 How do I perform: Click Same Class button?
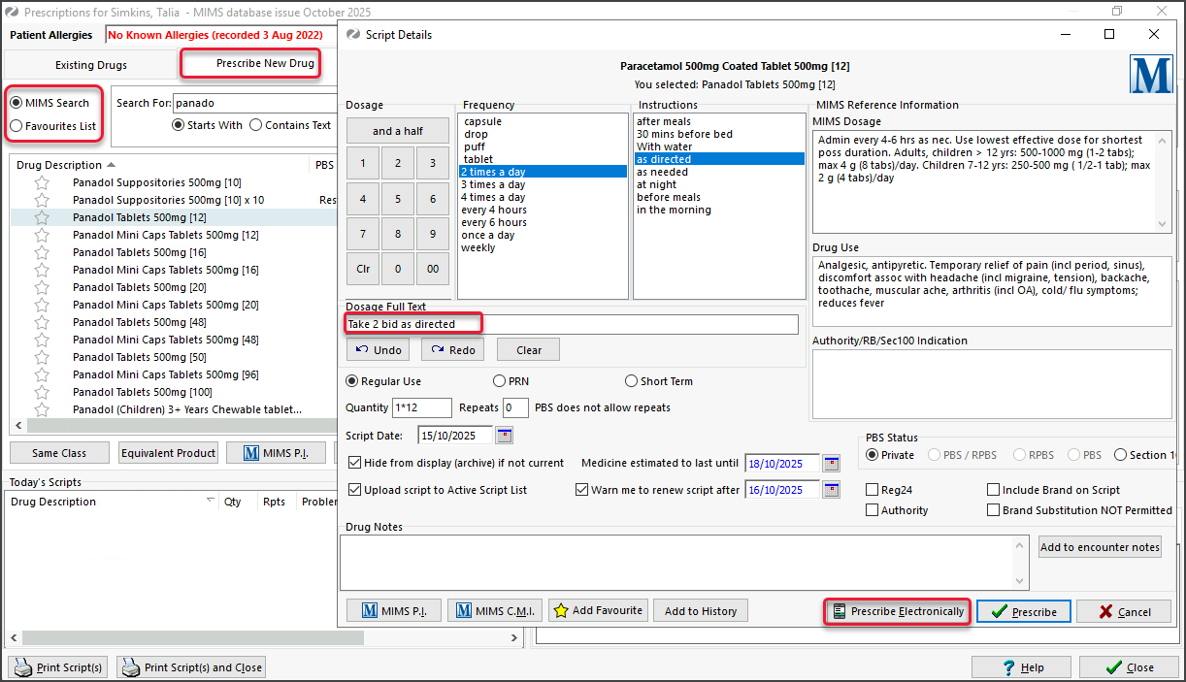59,453
